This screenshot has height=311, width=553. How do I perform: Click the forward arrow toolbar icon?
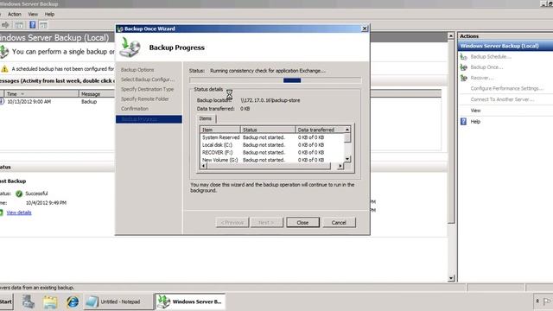tap(5, 25)
